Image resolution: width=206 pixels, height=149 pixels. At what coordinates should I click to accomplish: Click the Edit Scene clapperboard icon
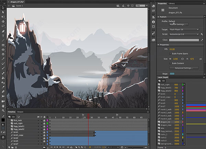click(119, 6)
